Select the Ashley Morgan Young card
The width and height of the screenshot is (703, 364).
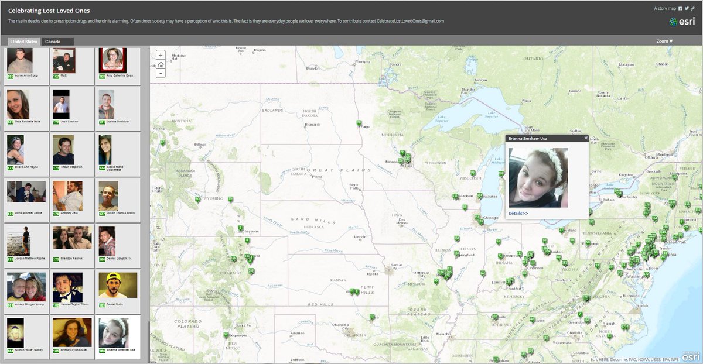[26, 291]
